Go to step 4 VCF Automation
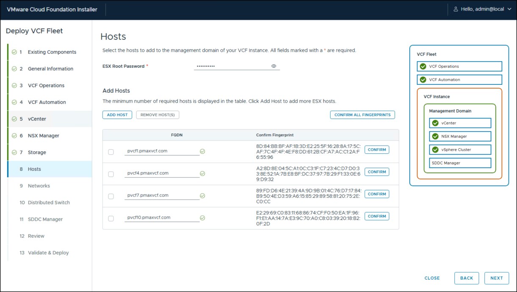This screenshot has height=292, width=517. click(50, 102)
